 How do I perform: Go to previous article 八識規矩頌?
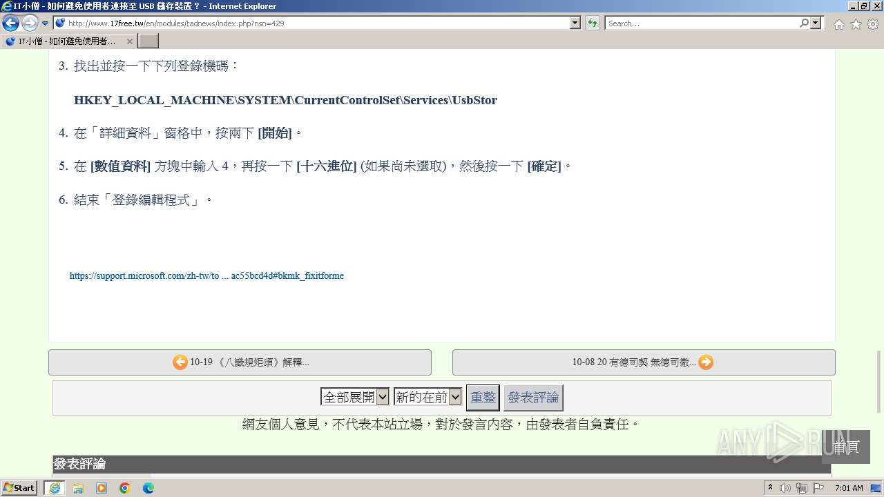coord(240,362)
